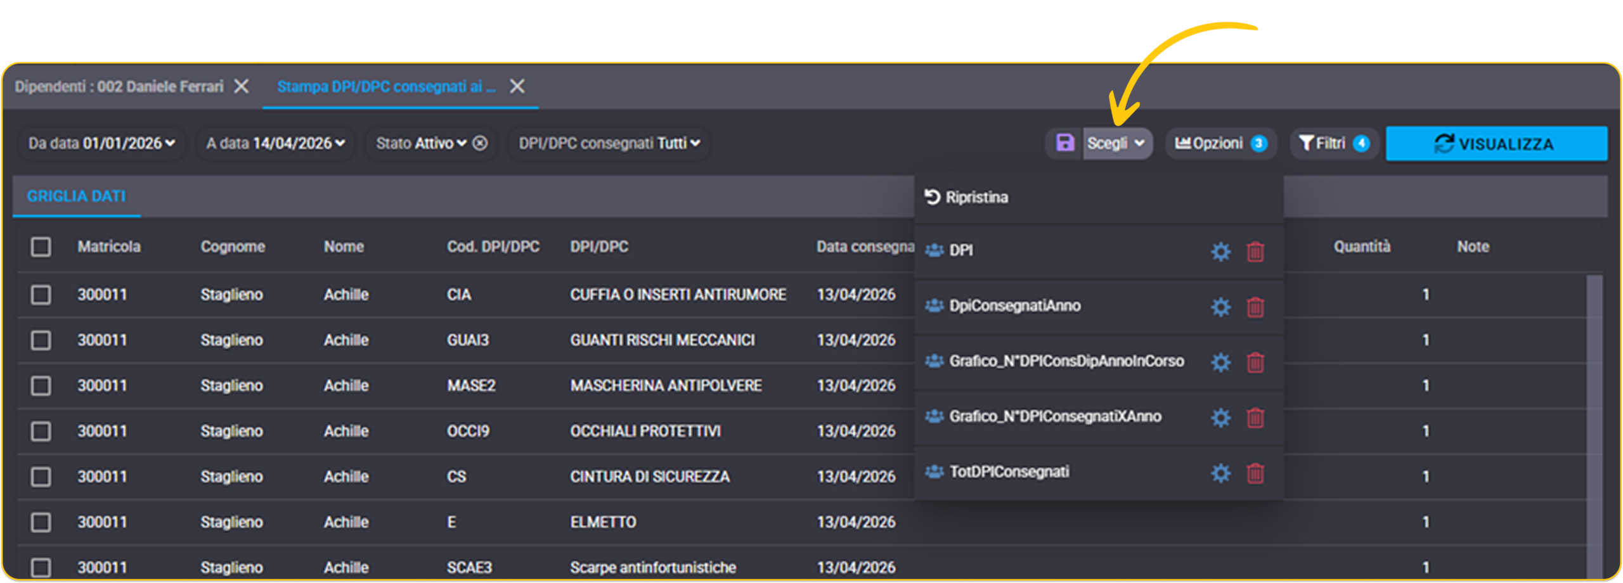Open gear for Grafico_N°DPIConsDipAnnoInCorso
Screen dimensions: 1623x583
tap(1220, 362)
